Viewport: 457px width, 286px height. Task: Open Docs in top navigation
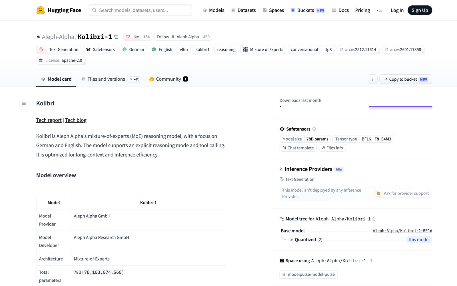pyautogui.click(x=340, y=10)
